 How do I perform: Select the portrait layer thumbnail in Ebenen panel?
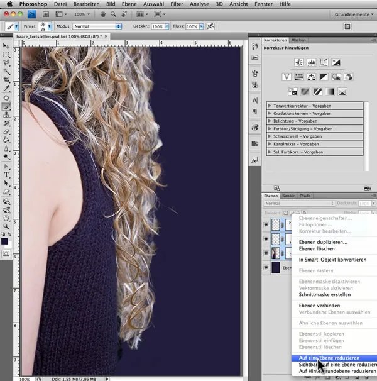[x=277, y=253]
